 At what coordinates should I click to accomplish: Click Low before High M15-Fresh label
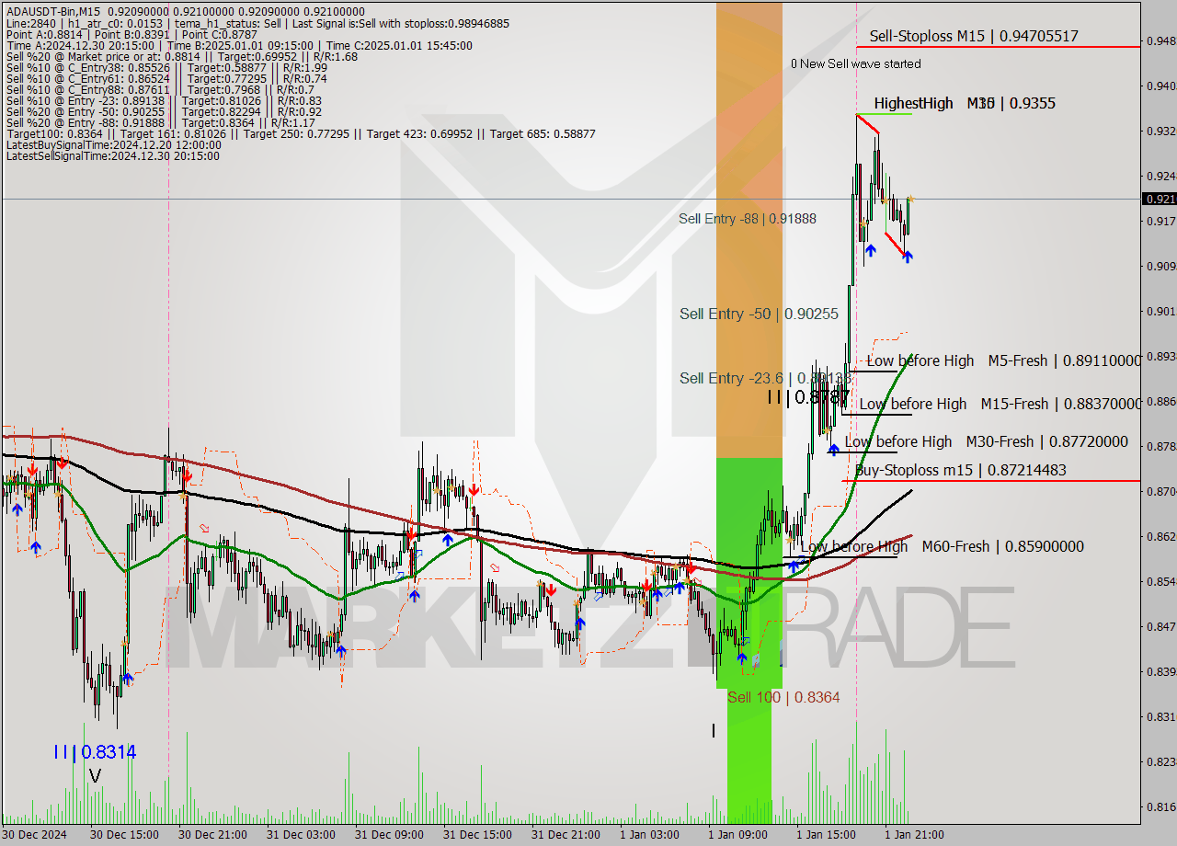pyautogui.click(x=1000, y=404)
